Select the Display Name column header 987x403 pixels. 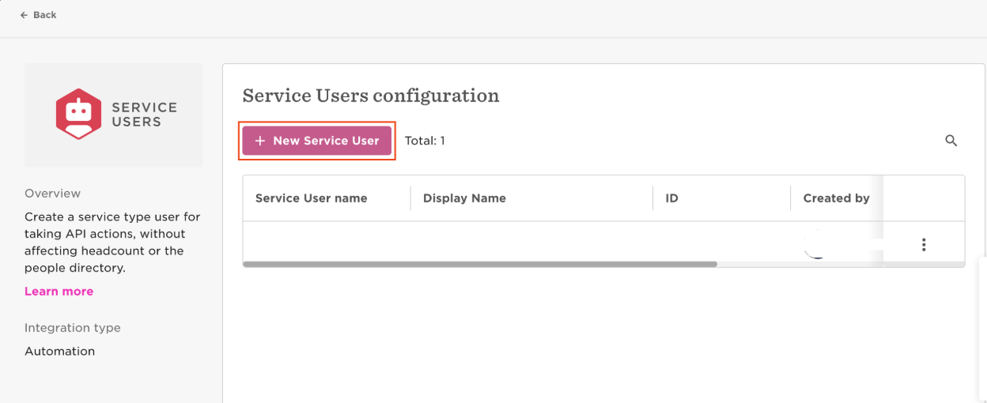tap(464, 198)
